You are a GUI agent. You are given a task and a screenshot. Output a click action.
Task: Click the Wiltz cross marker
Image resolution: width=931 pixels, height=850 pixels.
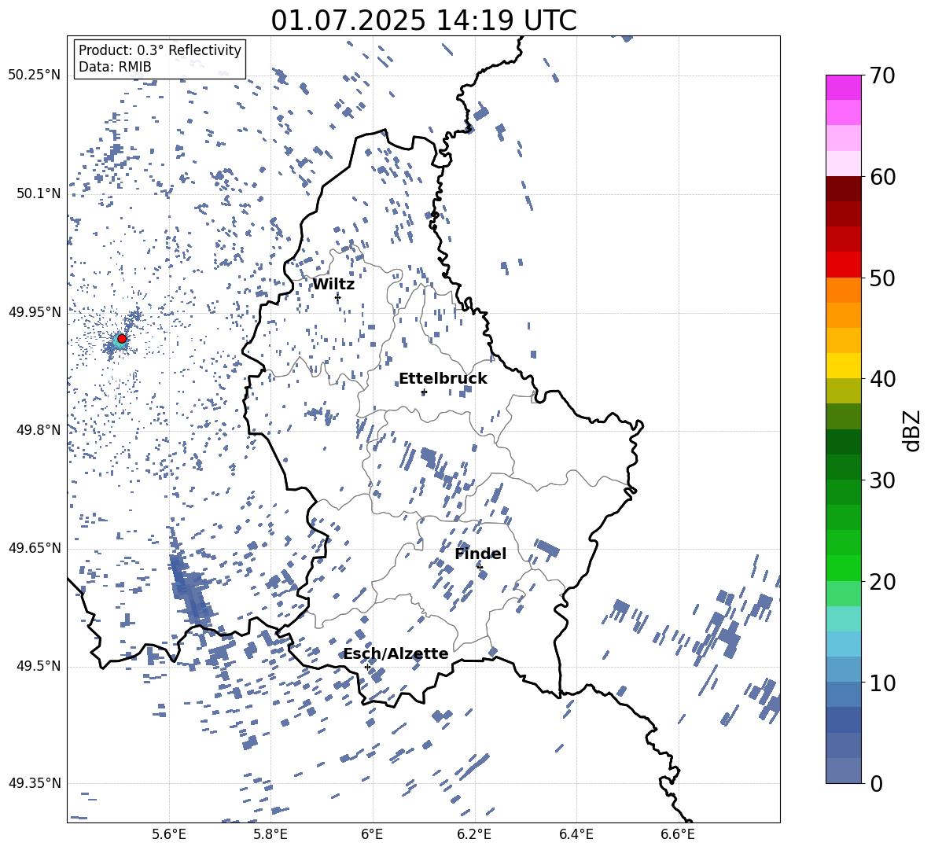pos(338,297)
